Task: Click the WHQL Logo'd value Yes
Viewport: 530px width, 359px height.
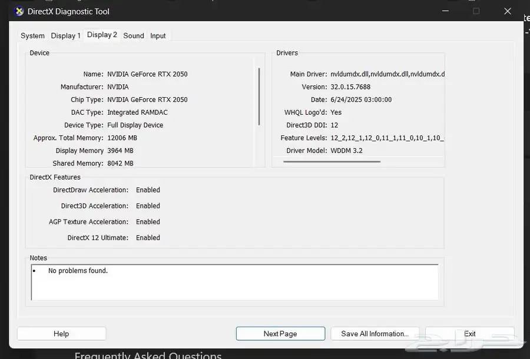Action: 336,112
